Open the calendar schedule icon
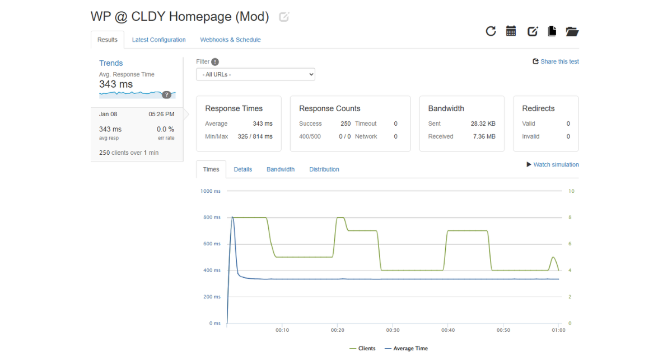The image size is (672, 352). 511,31
